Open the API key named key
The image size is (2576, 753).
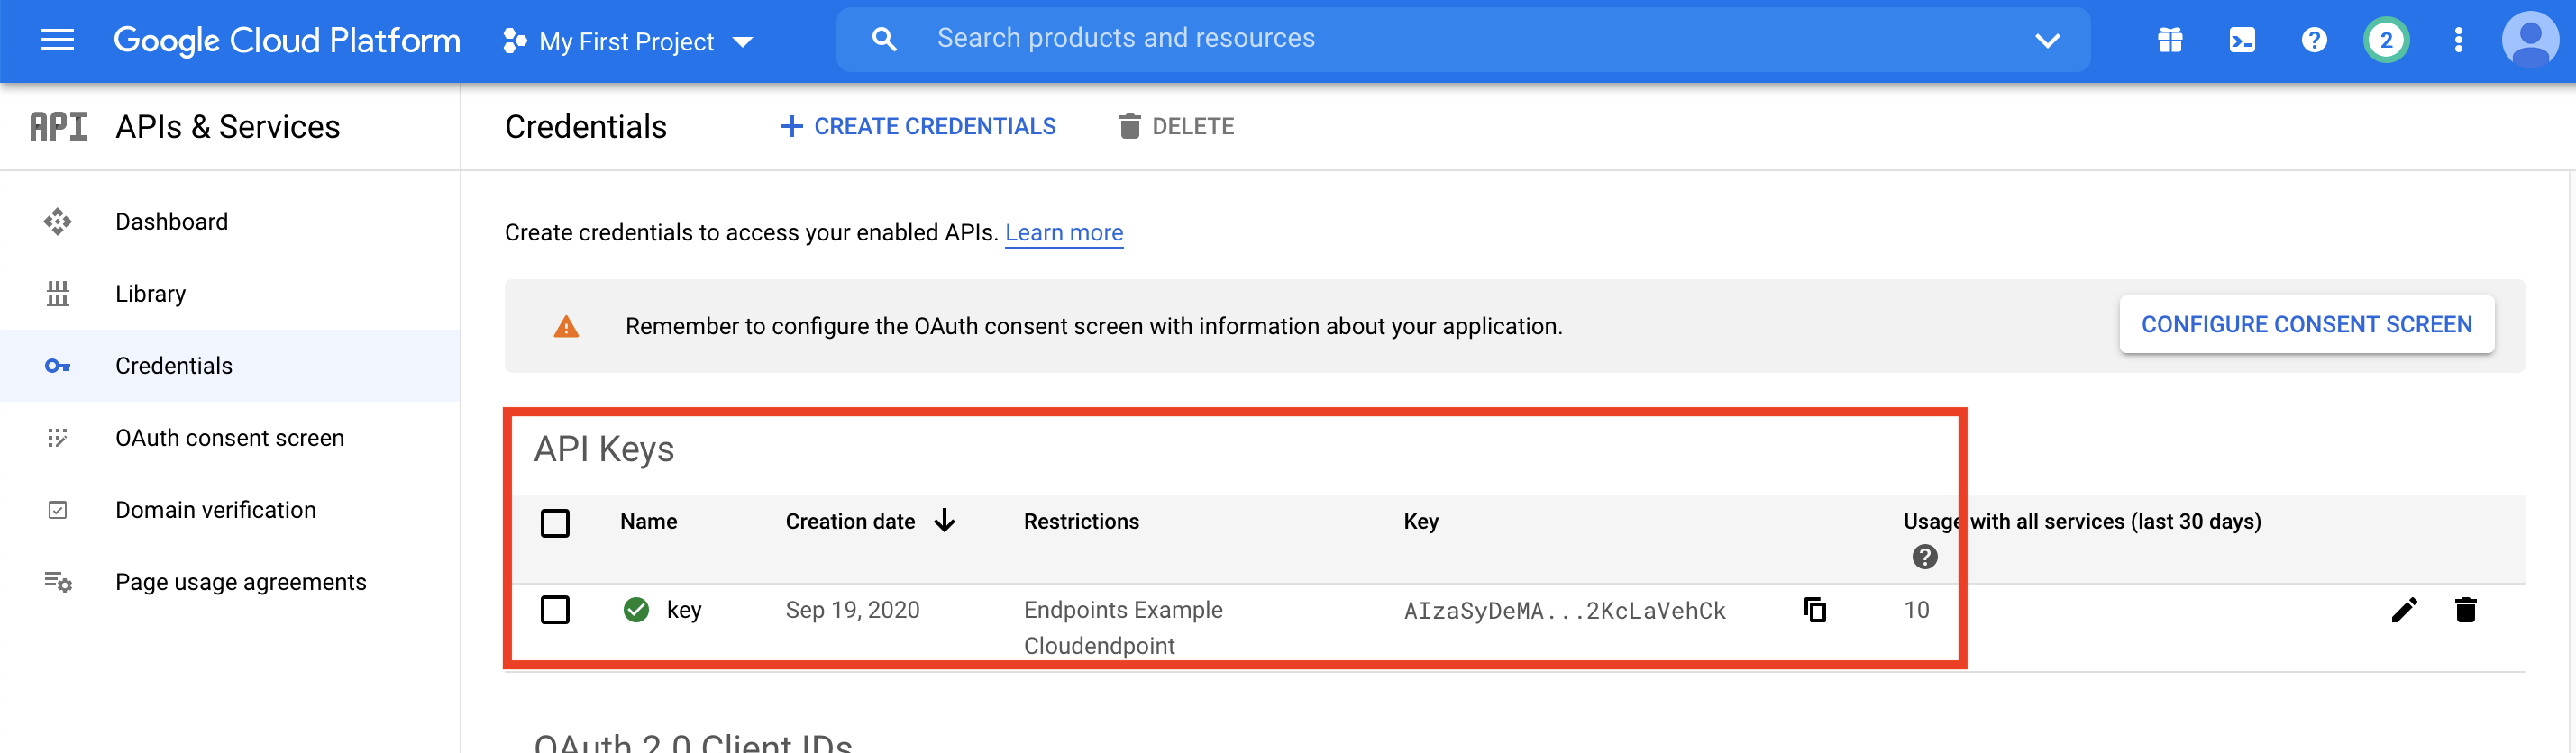click(684, 610)
